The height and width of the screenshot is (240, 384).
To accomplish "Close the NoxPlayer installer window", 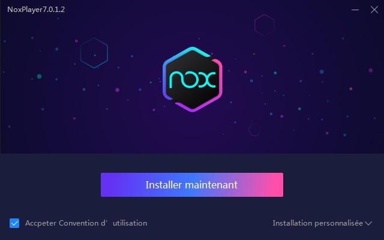I will click(374, 10).
